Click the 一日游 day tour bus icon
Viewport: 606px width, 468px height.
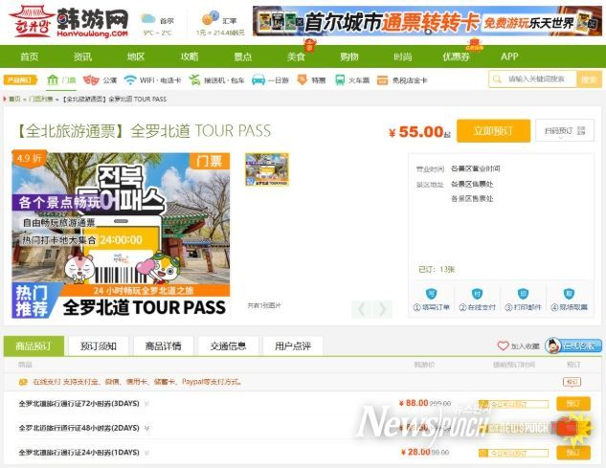pos(258,80)
